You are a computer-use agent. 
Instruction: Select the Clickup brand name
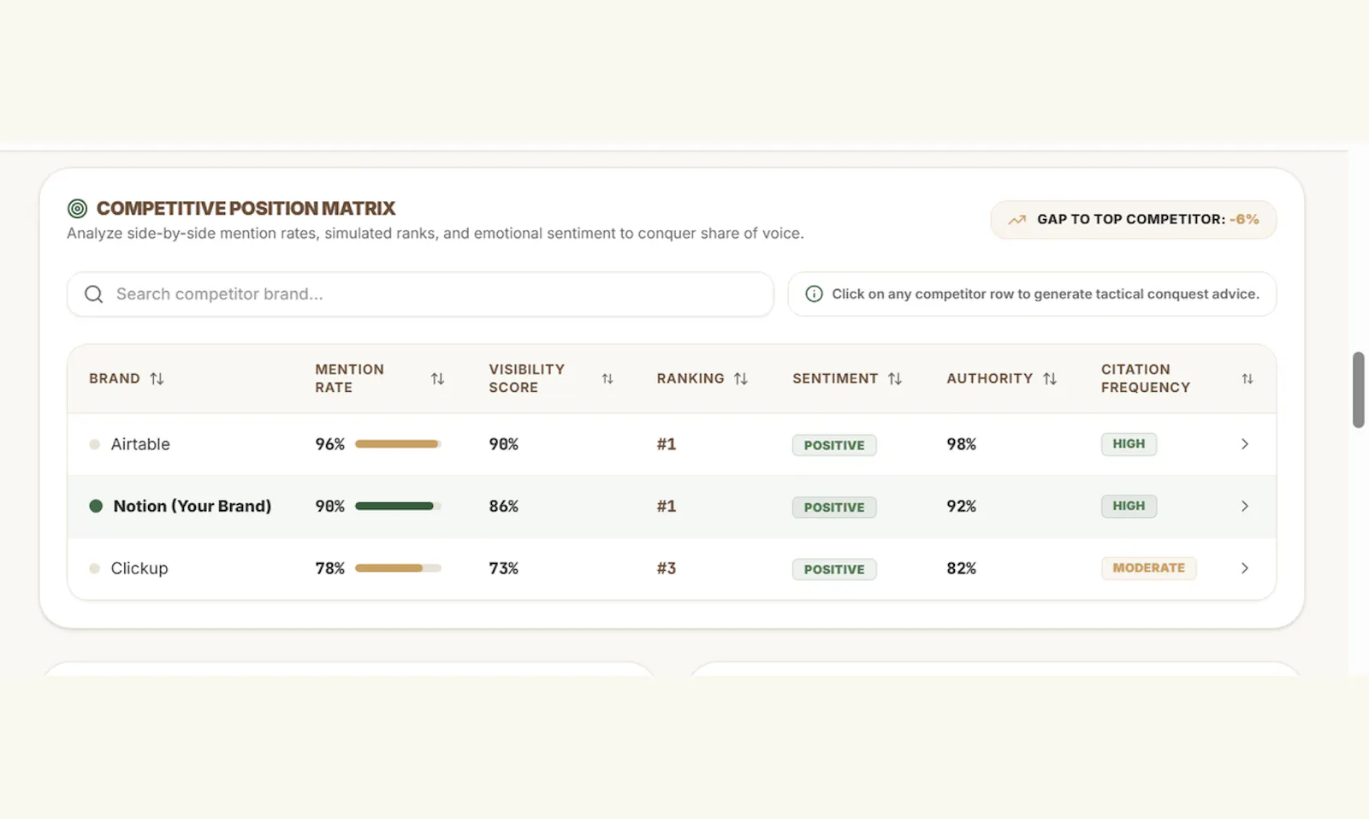pyautogui.click(x=139, y=568)
